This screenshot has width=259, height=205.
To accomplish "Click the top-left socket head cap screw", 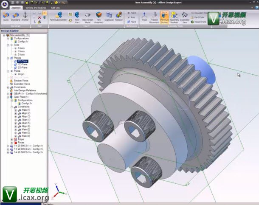I will click(x=98, y=126).
